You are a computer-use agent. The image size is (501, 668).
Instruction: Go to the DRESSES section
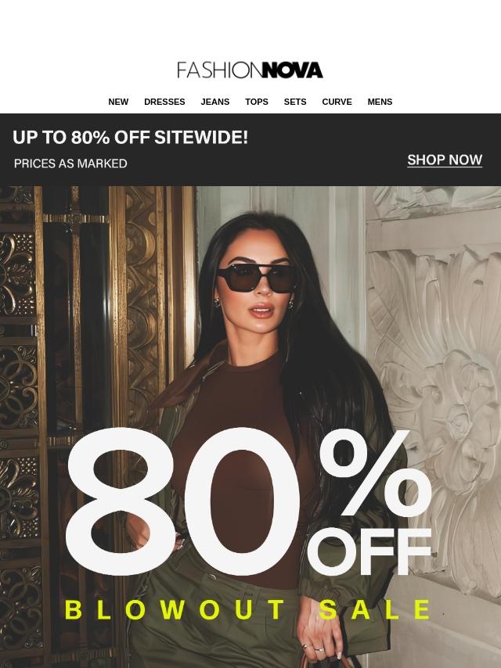pyautogui.click(x=164, y=102)
